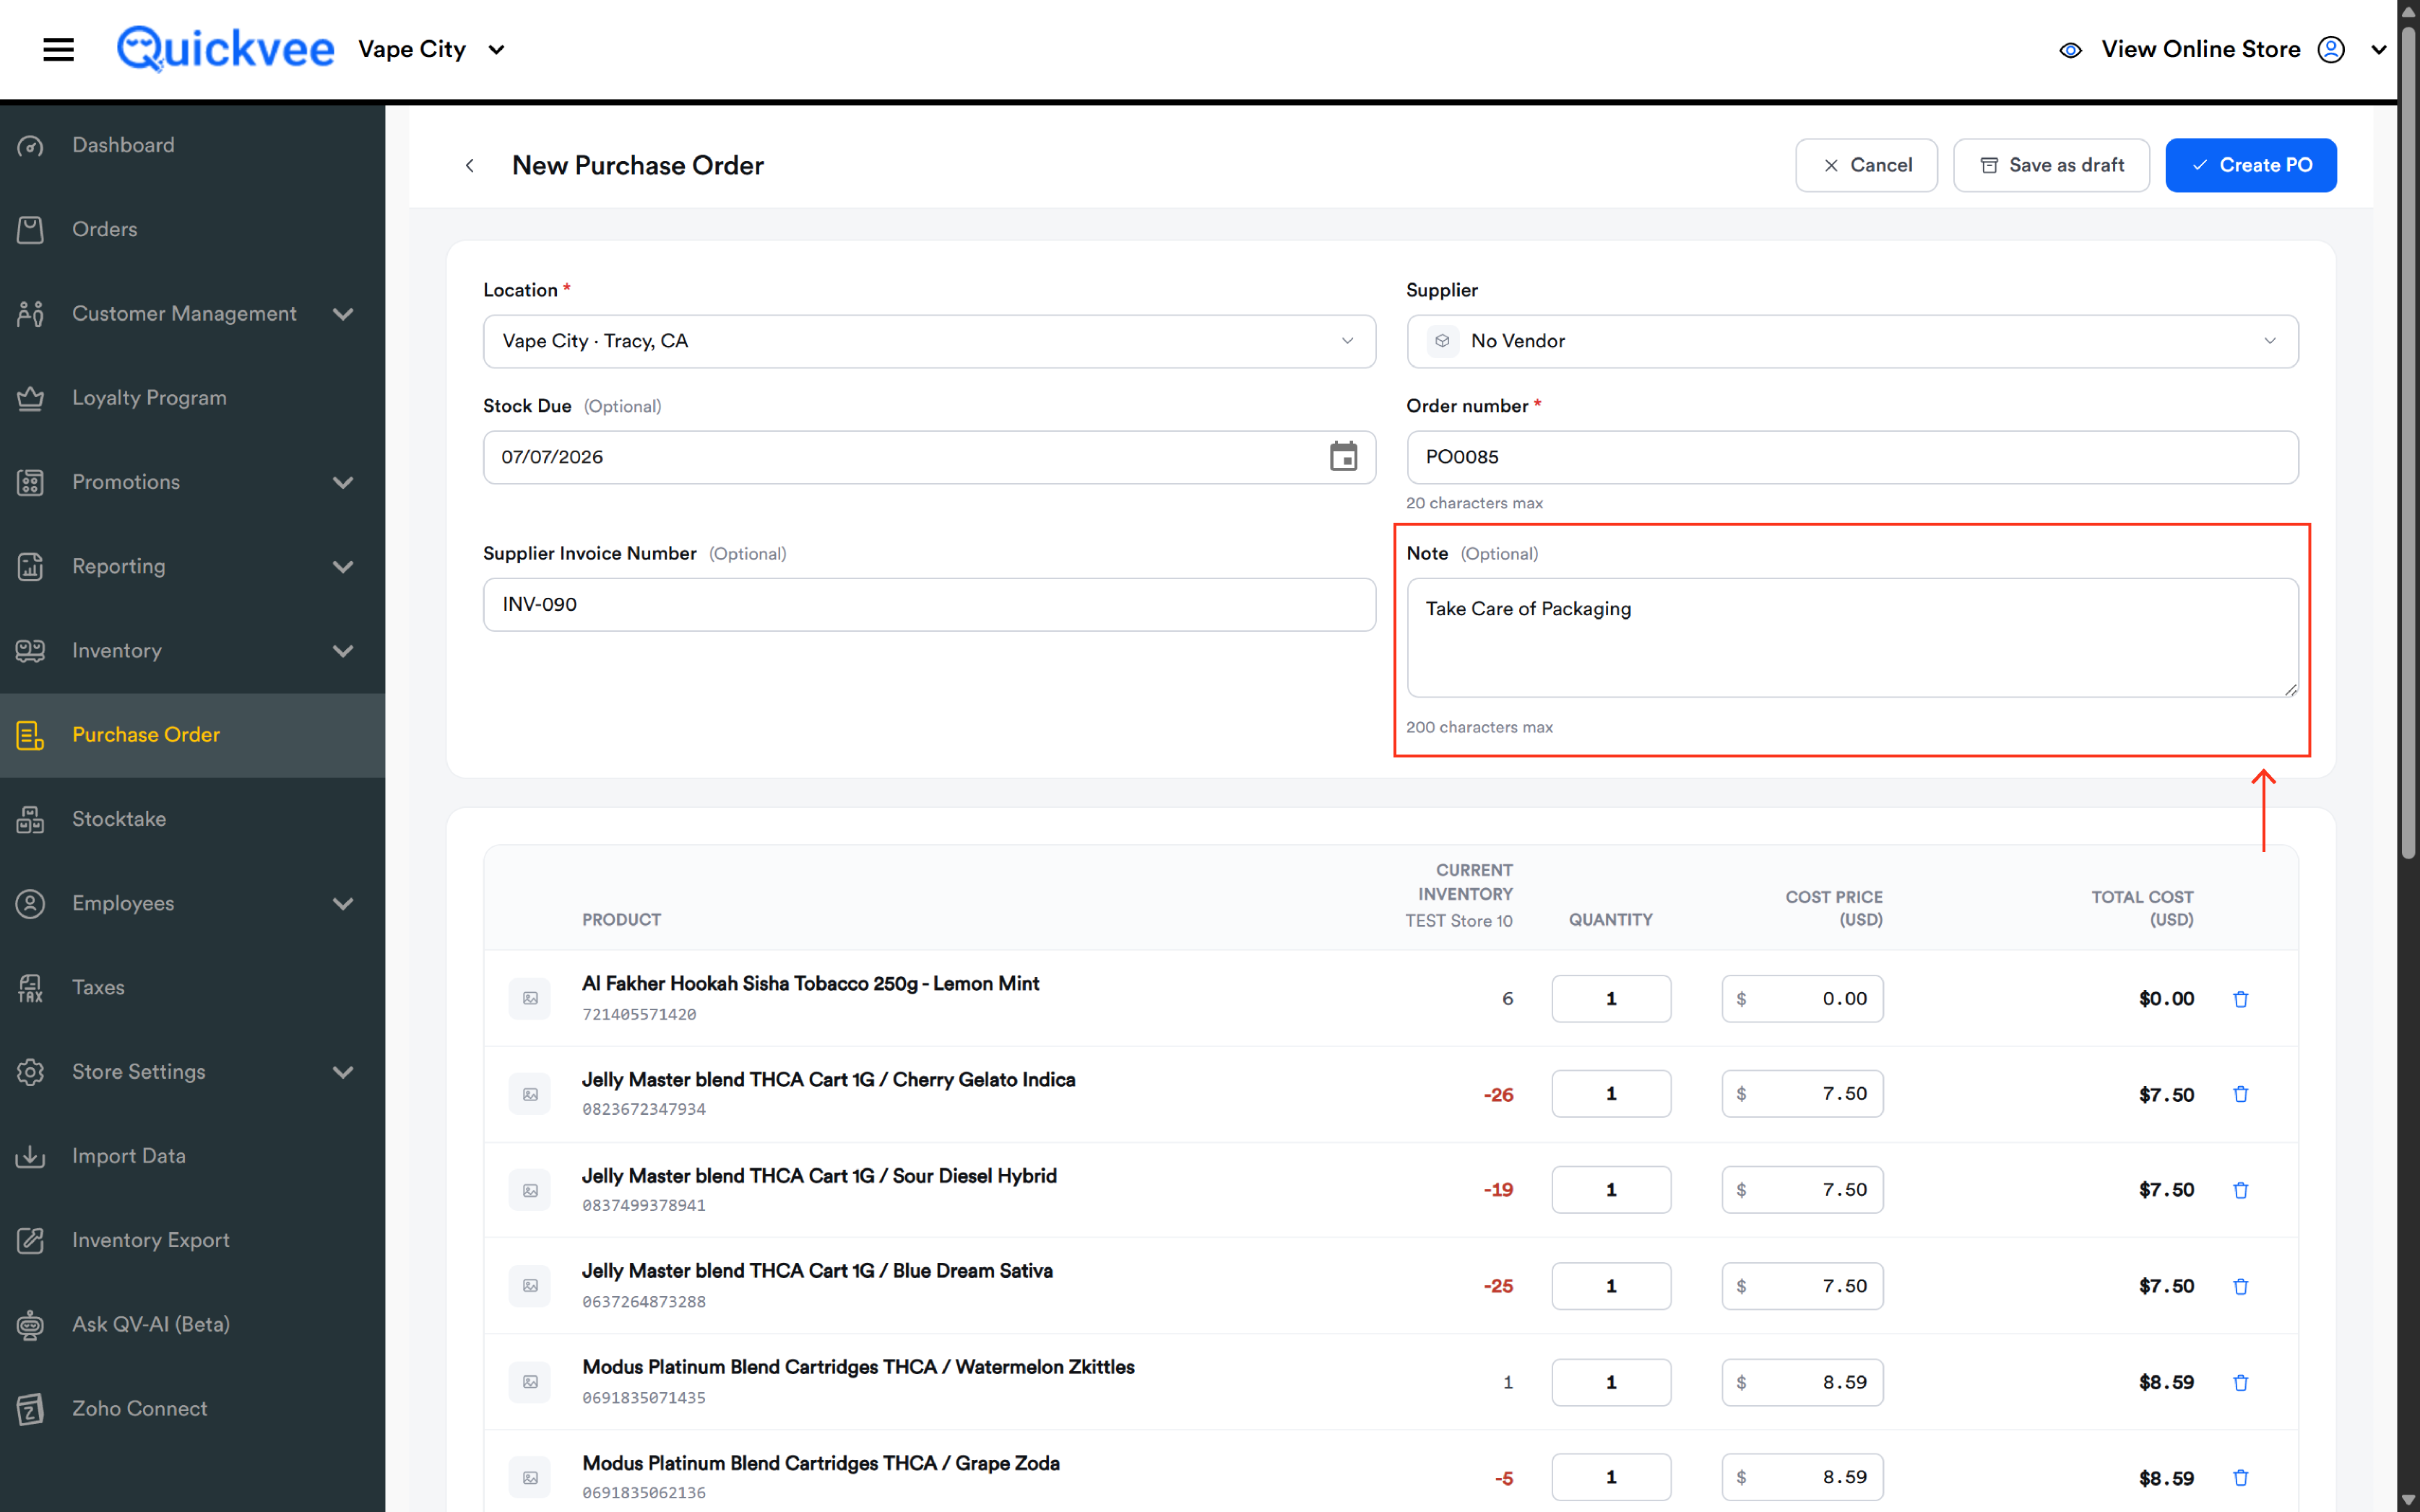Click Save as draft
Viewport: 2420px width, 1512px height.
click(2051, 165)
